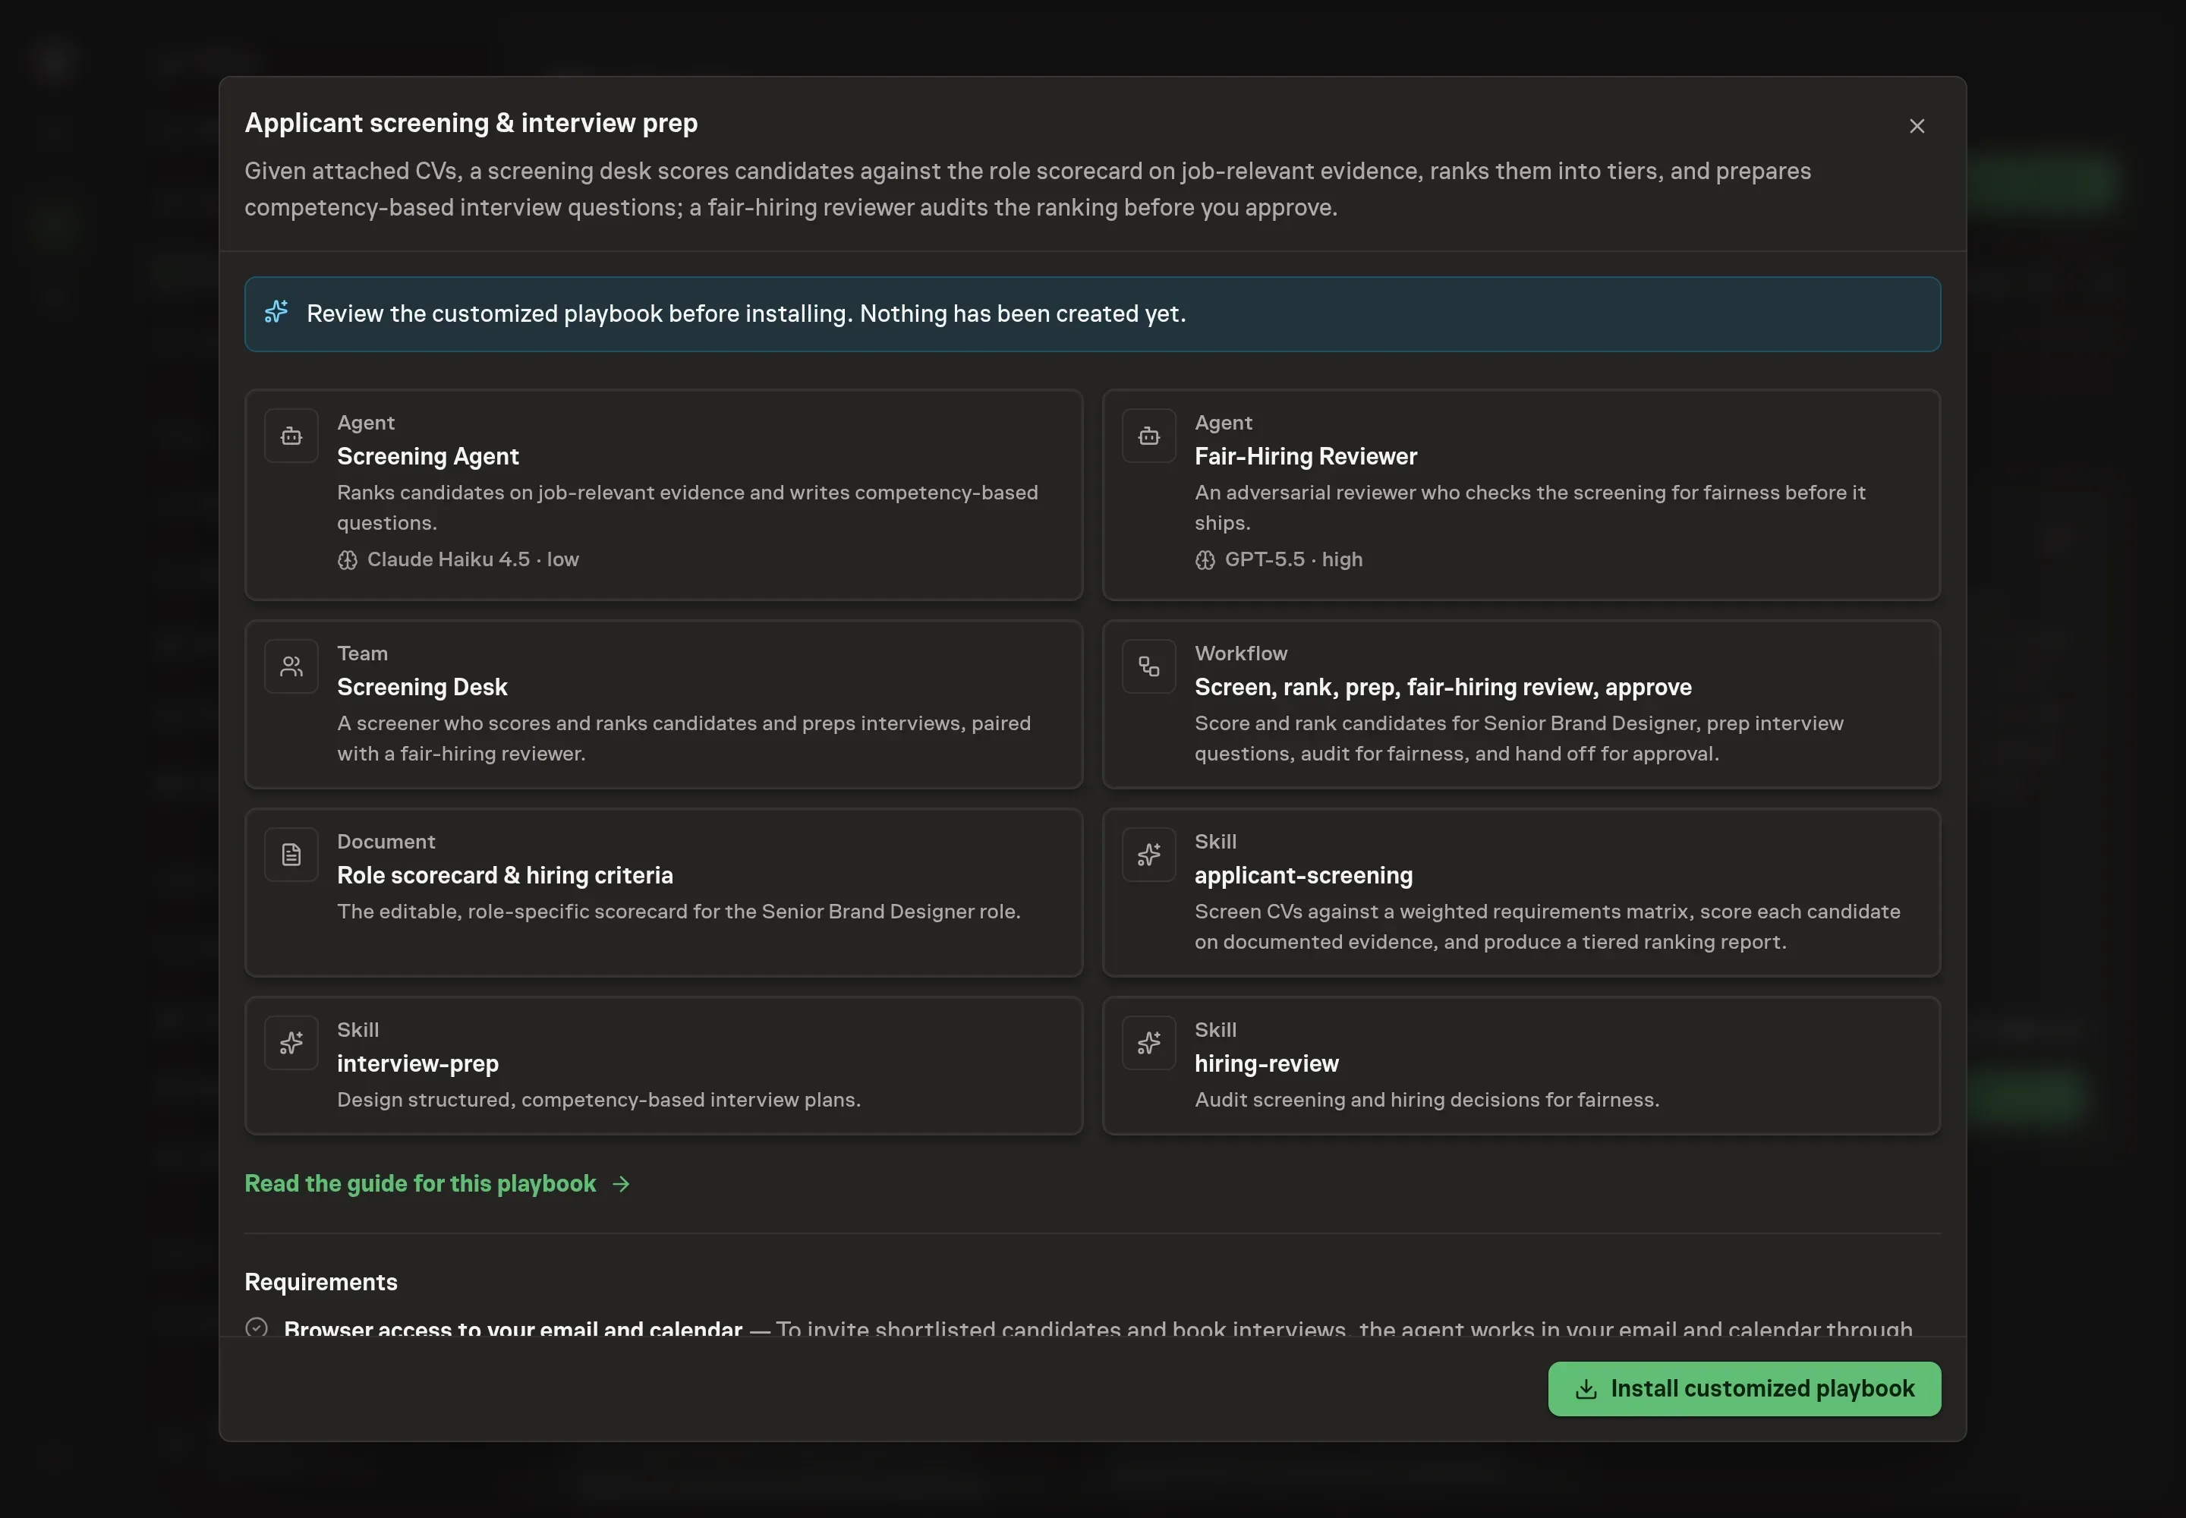Click the Workflow icon beside Screen, rank, prep
2186x1518 pixels.
click(1148, 666)
